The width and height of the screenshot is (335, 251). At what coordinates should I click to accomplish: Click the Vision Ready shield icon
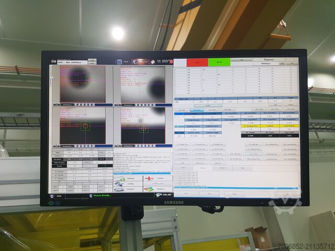[x=91, y=196]
